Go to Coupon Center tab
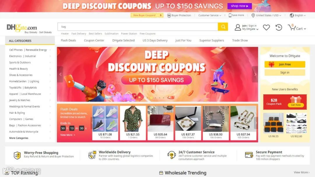 (94, 40)
